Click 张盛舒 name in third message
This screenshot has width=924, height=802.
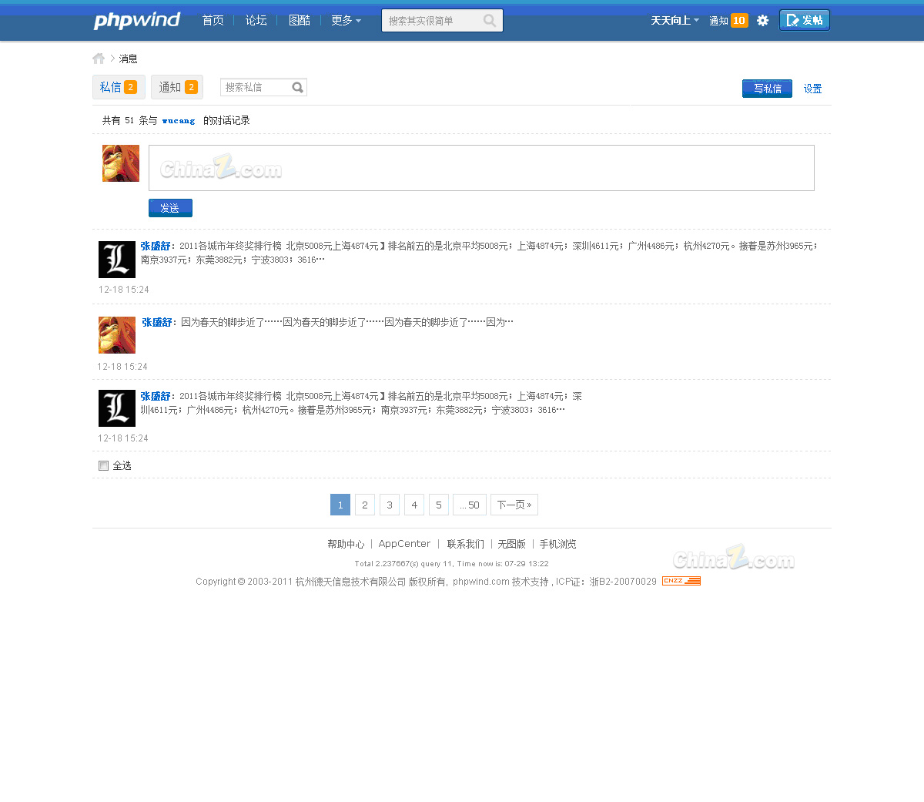[156, 396]
